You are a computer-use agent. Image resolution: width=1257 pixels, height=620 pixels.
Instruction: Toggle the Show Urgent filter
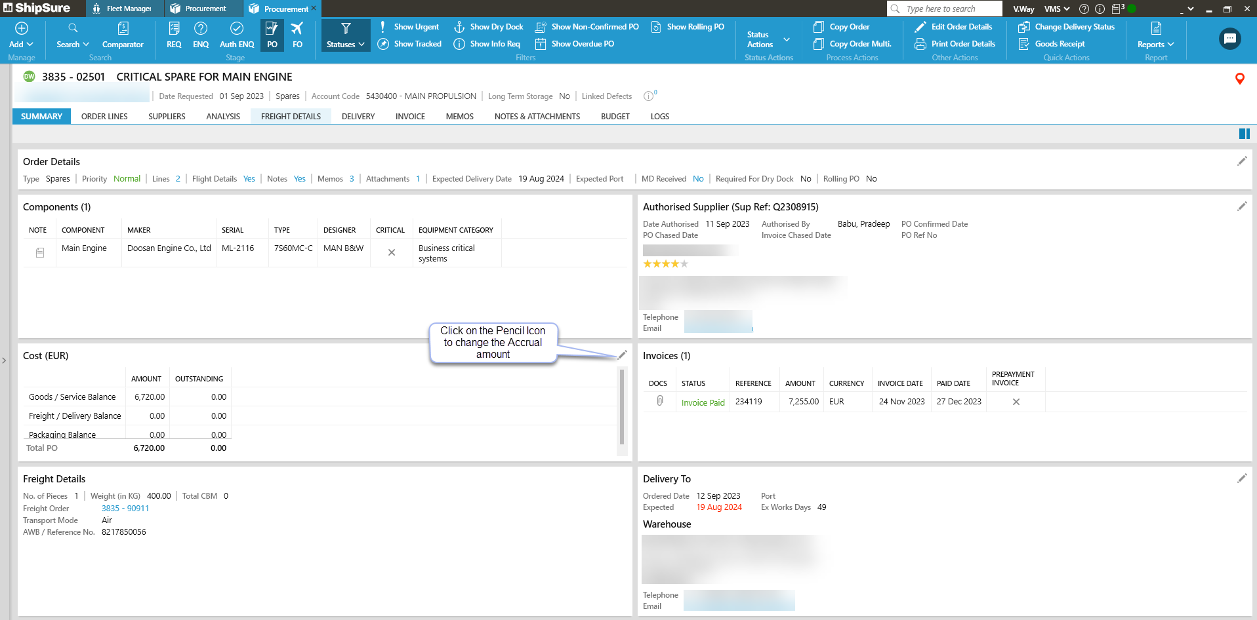click(x=409, y=27)
